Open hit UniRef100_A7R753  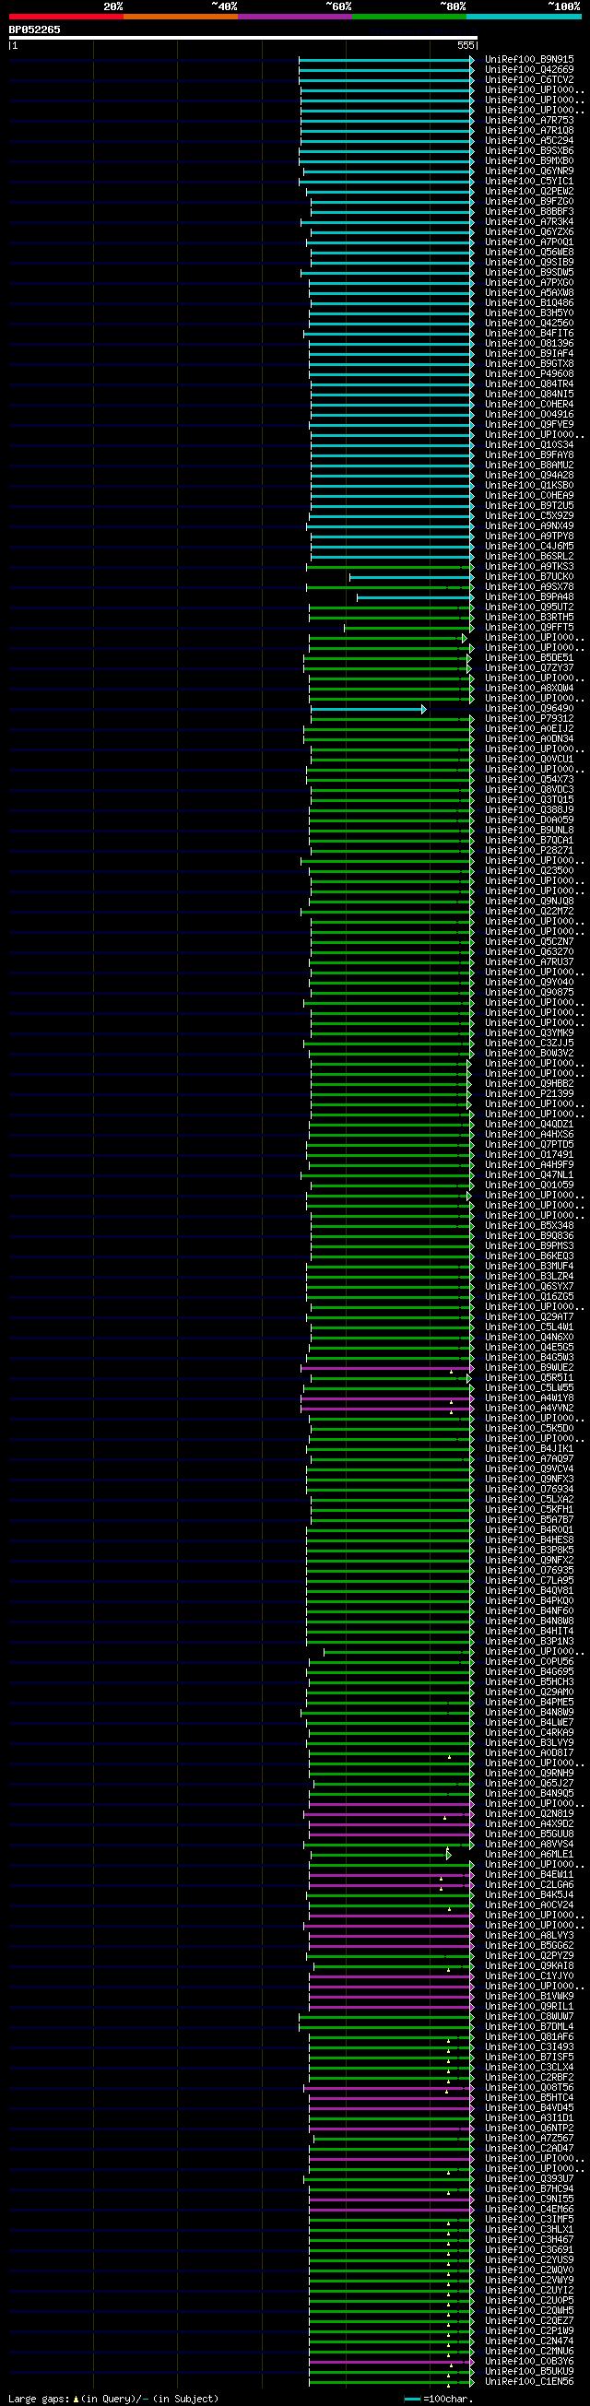pos(529,121)
